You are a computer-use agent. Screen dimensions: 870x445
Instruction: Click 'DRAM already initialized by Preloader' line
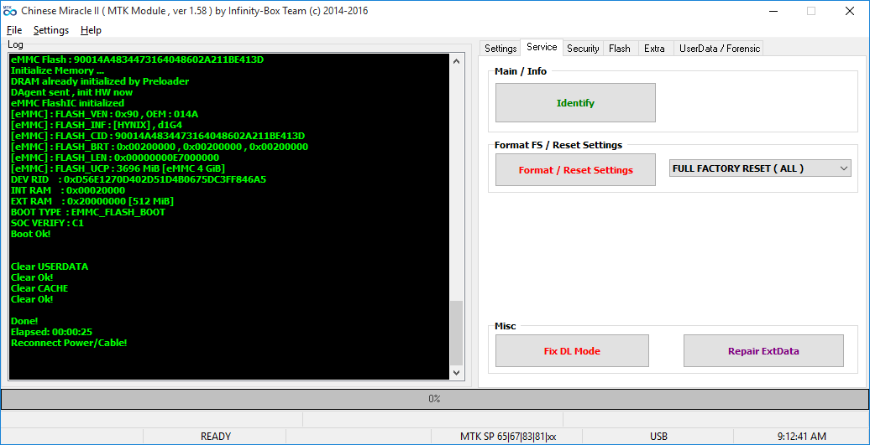(x=100, y=81)
